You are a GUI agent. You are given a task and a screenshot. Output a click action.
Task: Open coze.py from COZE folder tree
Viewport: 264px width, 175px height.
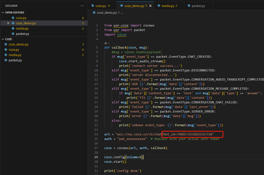pos(14,50)
